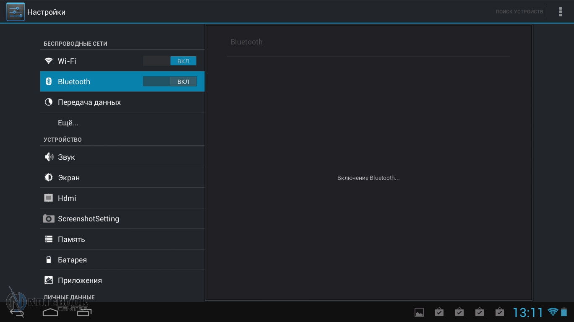This screenshot has width=574, height=322.
Task: Open the recent apps button
Action: [x=84, y=312]
